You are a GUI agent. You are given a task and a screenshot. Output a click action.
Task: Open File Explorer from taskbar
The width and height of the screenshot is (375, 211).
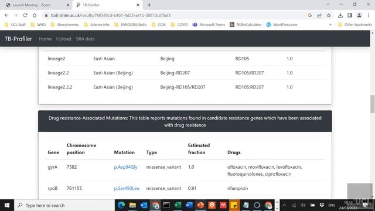132,205
